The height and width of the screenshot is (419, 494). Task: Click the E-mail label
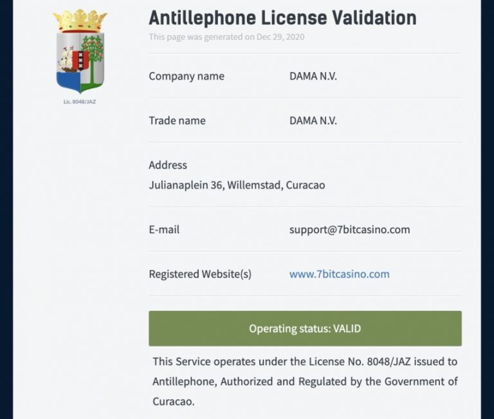164,230
